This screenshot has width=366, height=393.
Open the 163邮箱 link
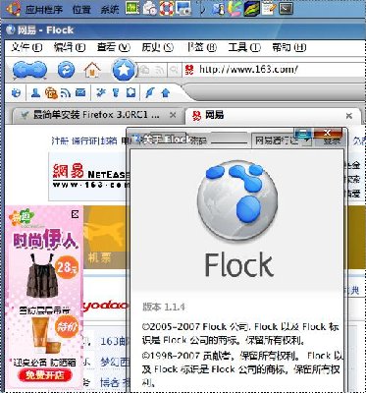[x=115, y=341]
